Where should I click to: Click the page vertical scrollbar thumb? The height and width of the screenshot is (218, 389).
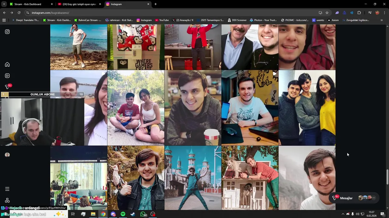pos(387,177)
